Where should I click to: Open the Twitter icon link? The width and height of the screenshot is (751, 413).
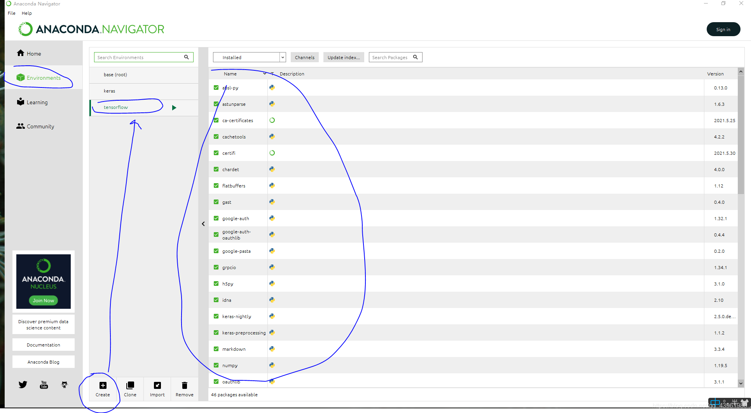23,385
